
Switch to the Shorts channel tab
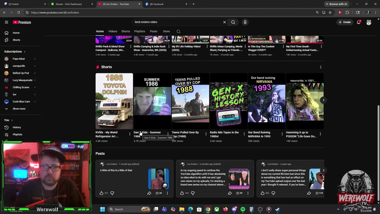click(x=126, y=31)
